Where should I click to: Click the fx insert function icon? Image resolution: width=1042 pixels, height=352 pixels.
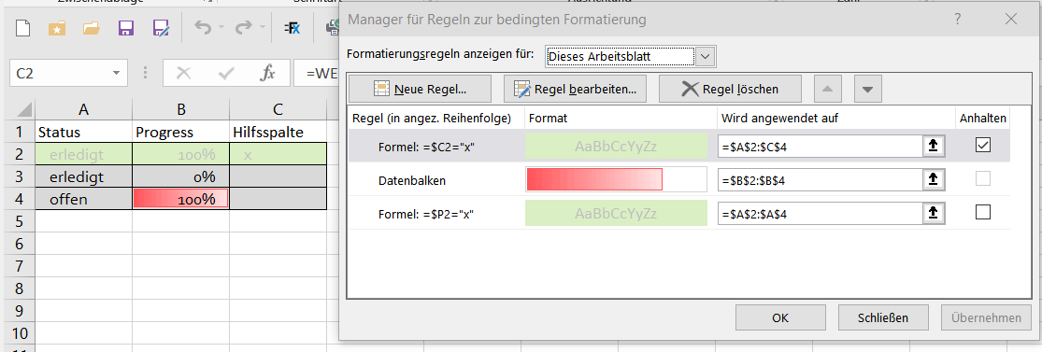click(x=267, y=73)
